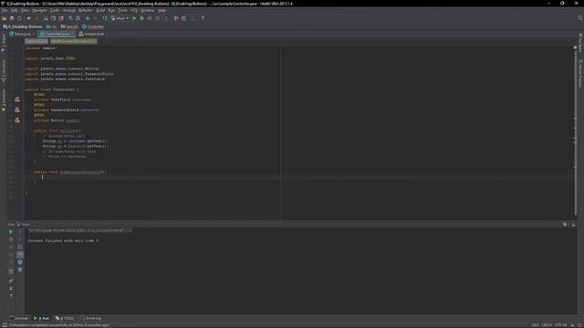Image resolution: width=584 pixels, height=328 pixels.
Task: Click the FXML gutter icon beside PasswordField field
Action: pos(17,110)
